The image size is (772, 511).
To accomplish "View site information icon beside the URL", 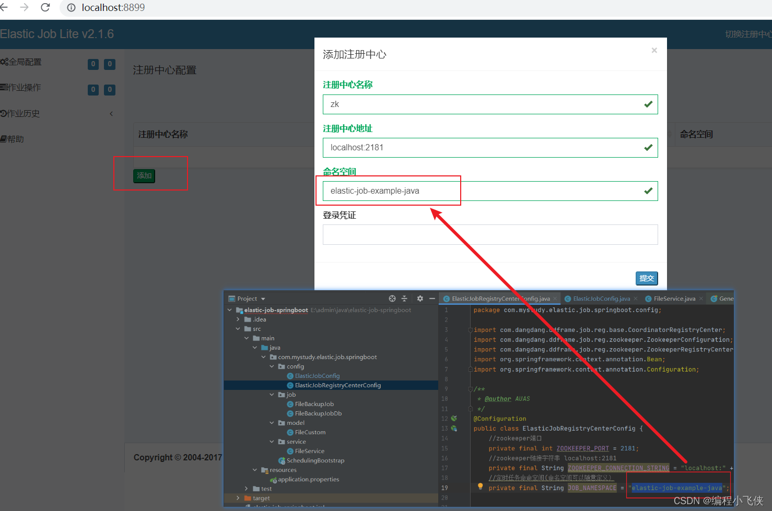I will pyautogui.click(x=72, y=7).
